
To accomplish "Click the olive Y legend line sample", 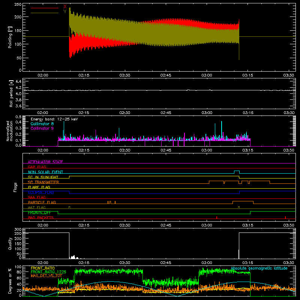I will 44,13.
